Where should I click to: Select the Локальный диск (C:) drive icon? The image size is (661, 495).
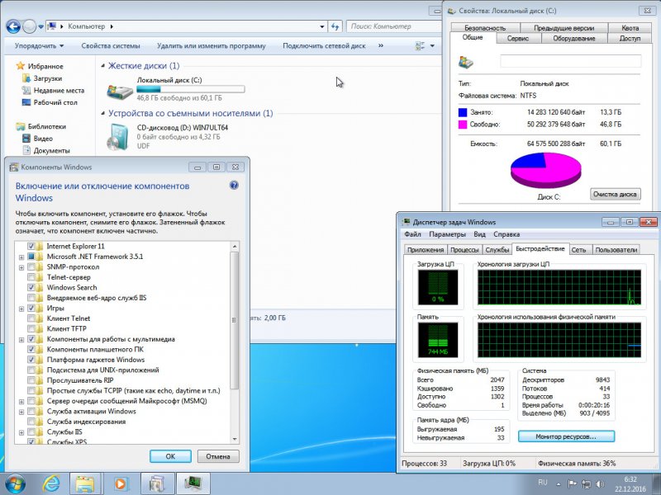[120, 91]
